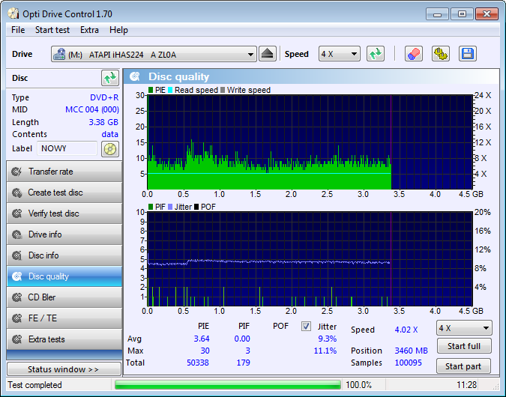Select Disc quality in sidebar

(x=64, y=276)
